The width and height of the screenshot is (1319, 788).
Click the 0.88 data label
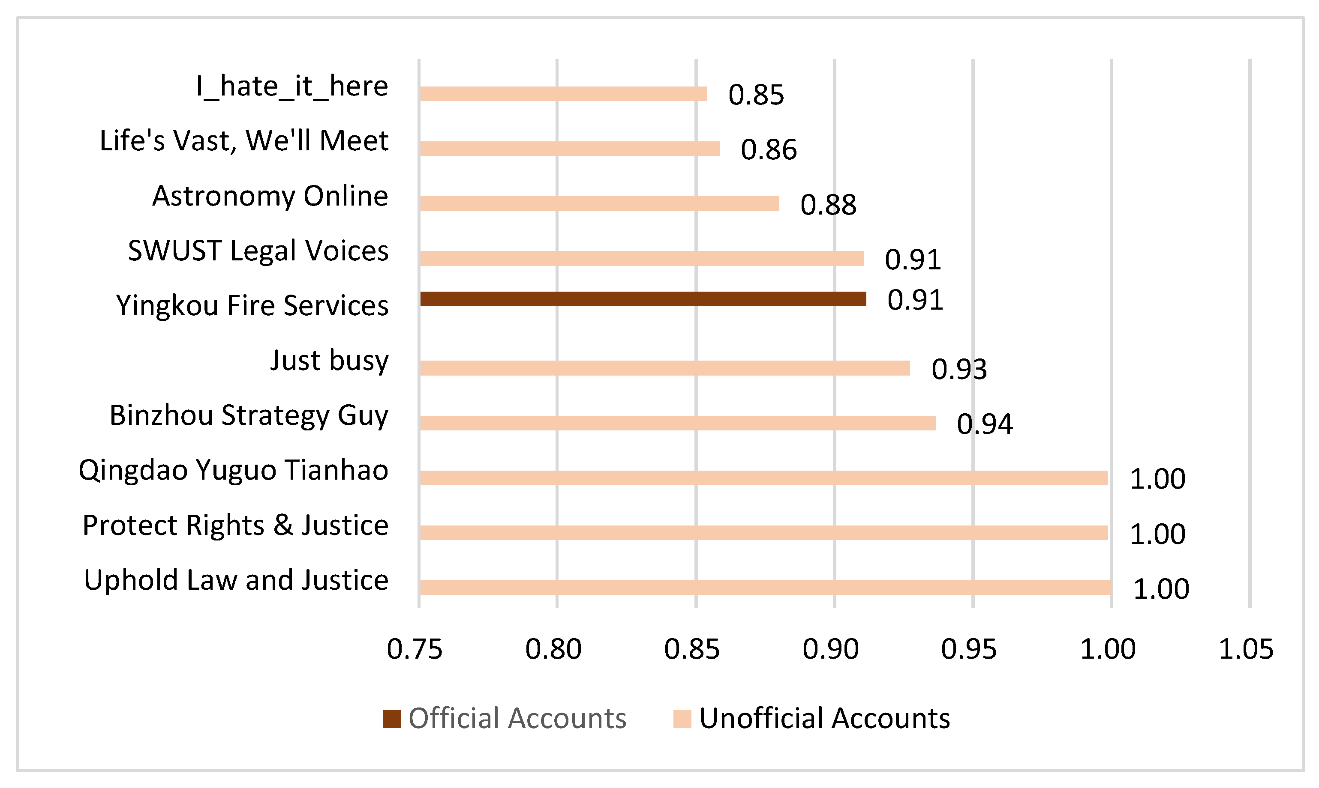pyautogui.click(x=828, y=205)
